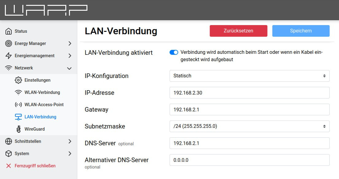Click the Schnittstellen globe icon
The width and height of the screenshot is (339, 179).
pos(9,141)
